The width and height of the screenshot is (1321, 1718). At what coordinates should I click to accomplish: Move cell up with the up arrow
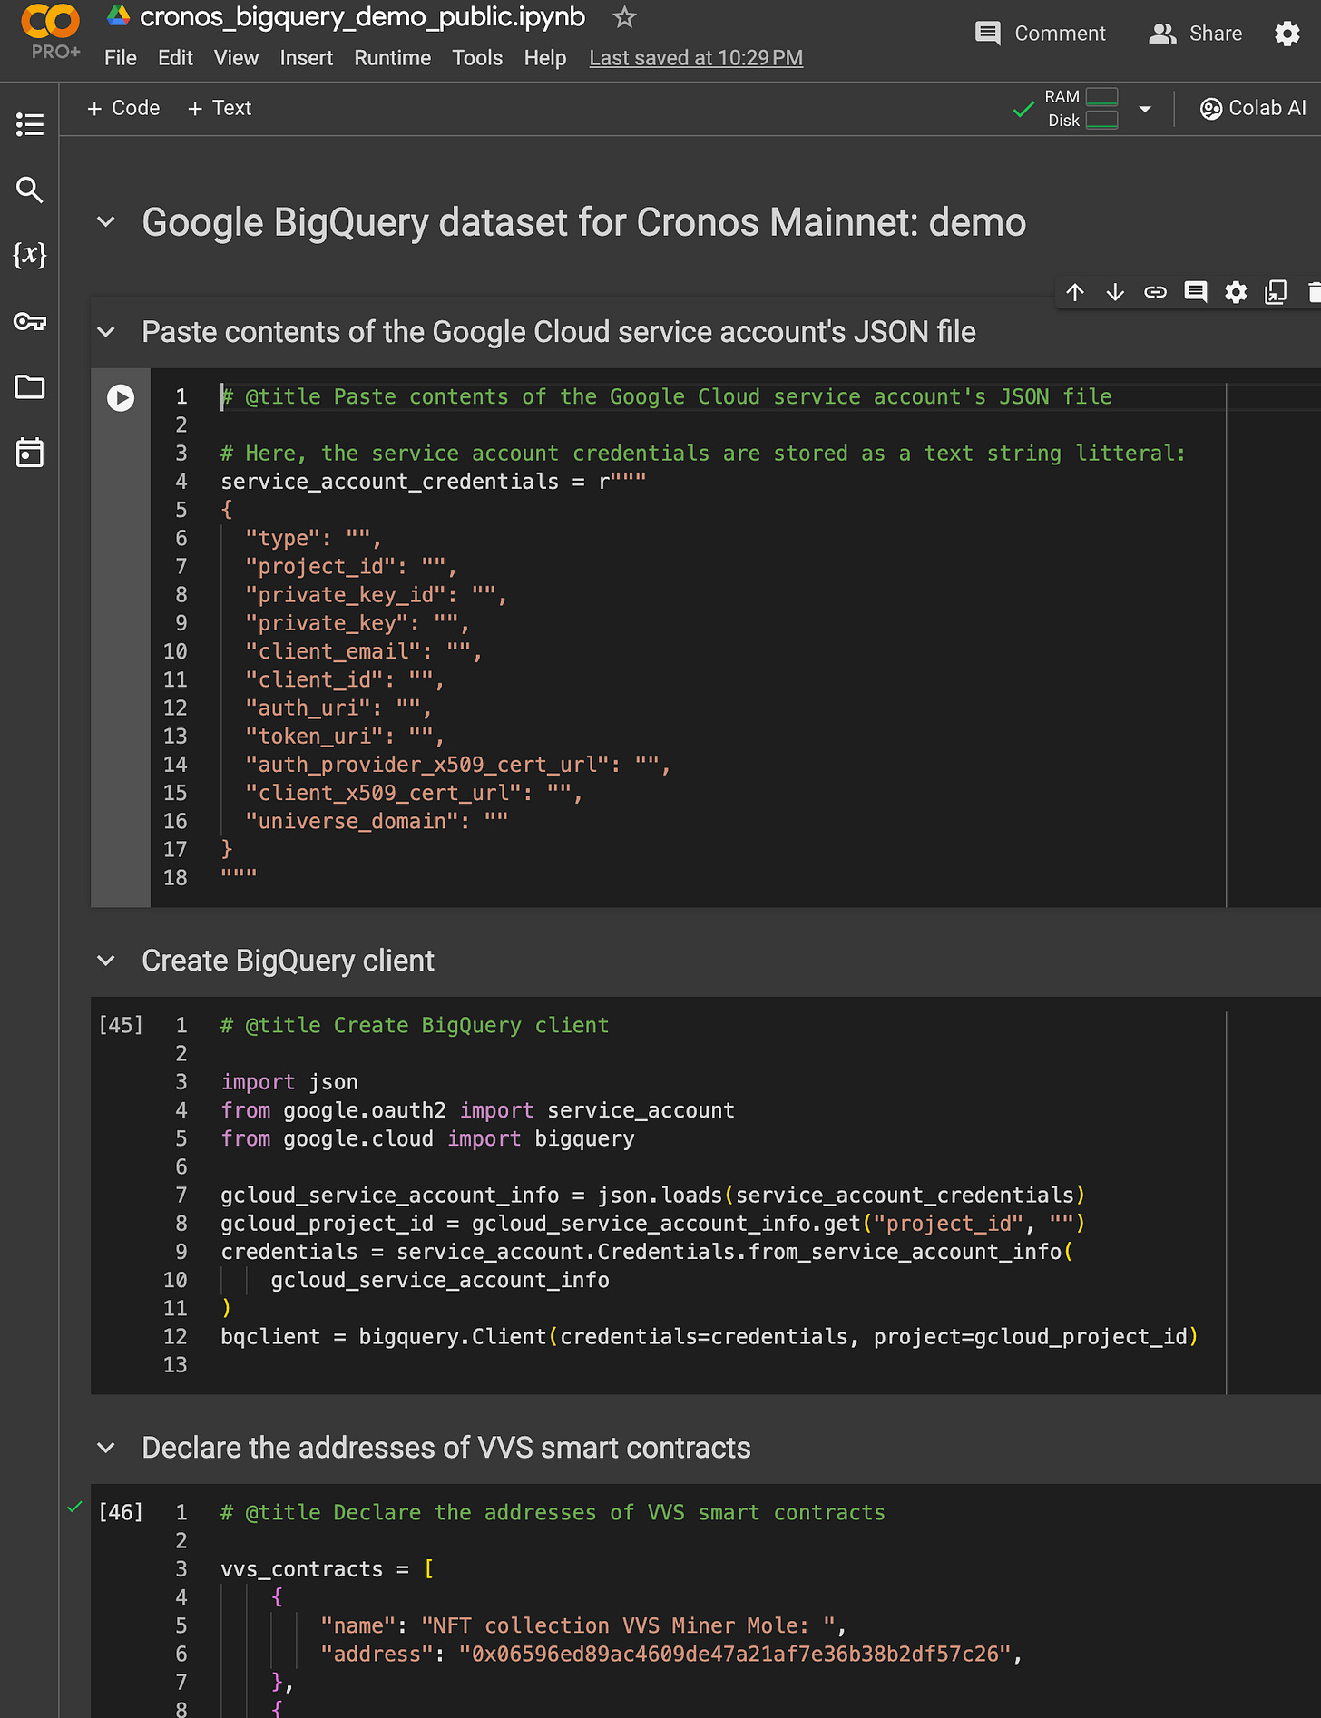click(1075, 292)
